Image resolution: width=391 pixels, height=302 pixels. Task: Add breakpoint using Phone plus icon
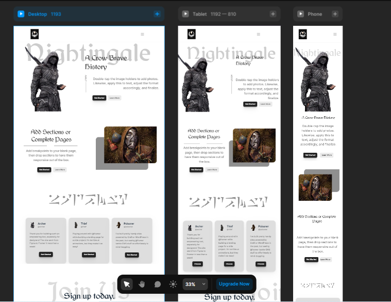335,14
